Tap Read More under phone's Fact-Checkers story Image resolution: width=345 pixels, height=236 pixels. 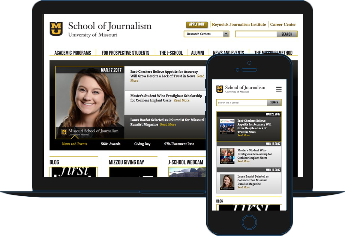click(x=244, y=135)
